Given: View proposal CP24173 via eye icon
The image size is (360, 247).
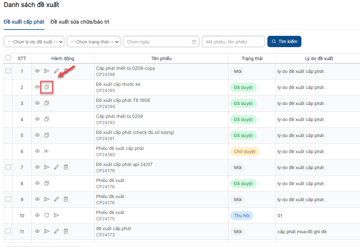Looking at the screenshot, I should [x=37, y=231].
